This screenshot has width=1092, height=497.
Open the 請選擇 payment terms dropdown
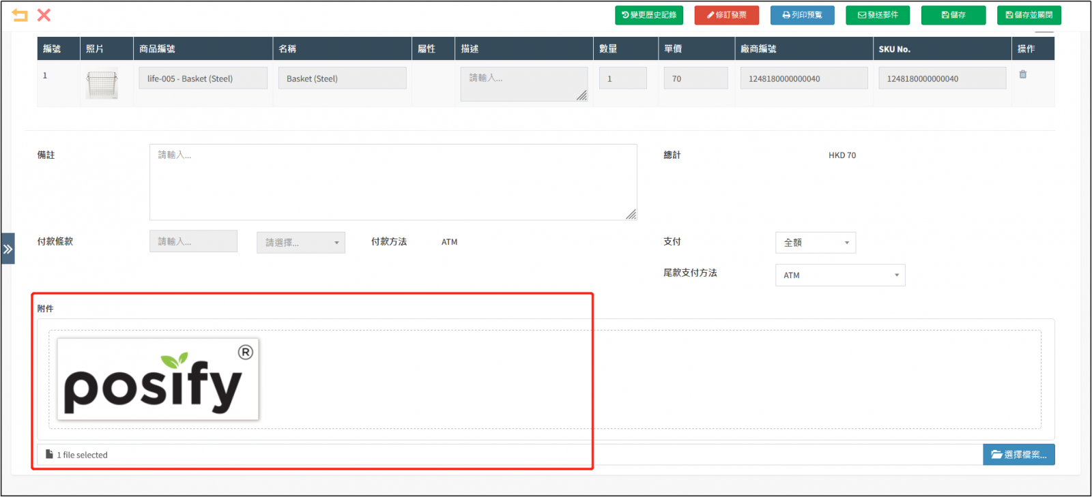click(301, 243)
